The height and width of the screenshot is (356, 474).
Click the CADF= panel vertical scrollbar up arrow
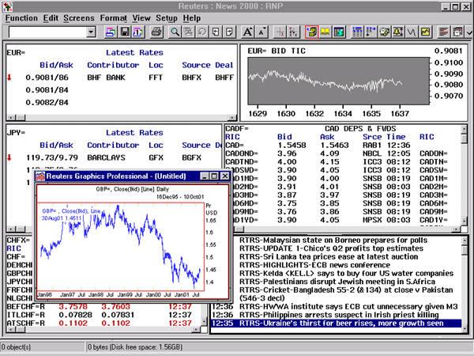tap(464, 129)
